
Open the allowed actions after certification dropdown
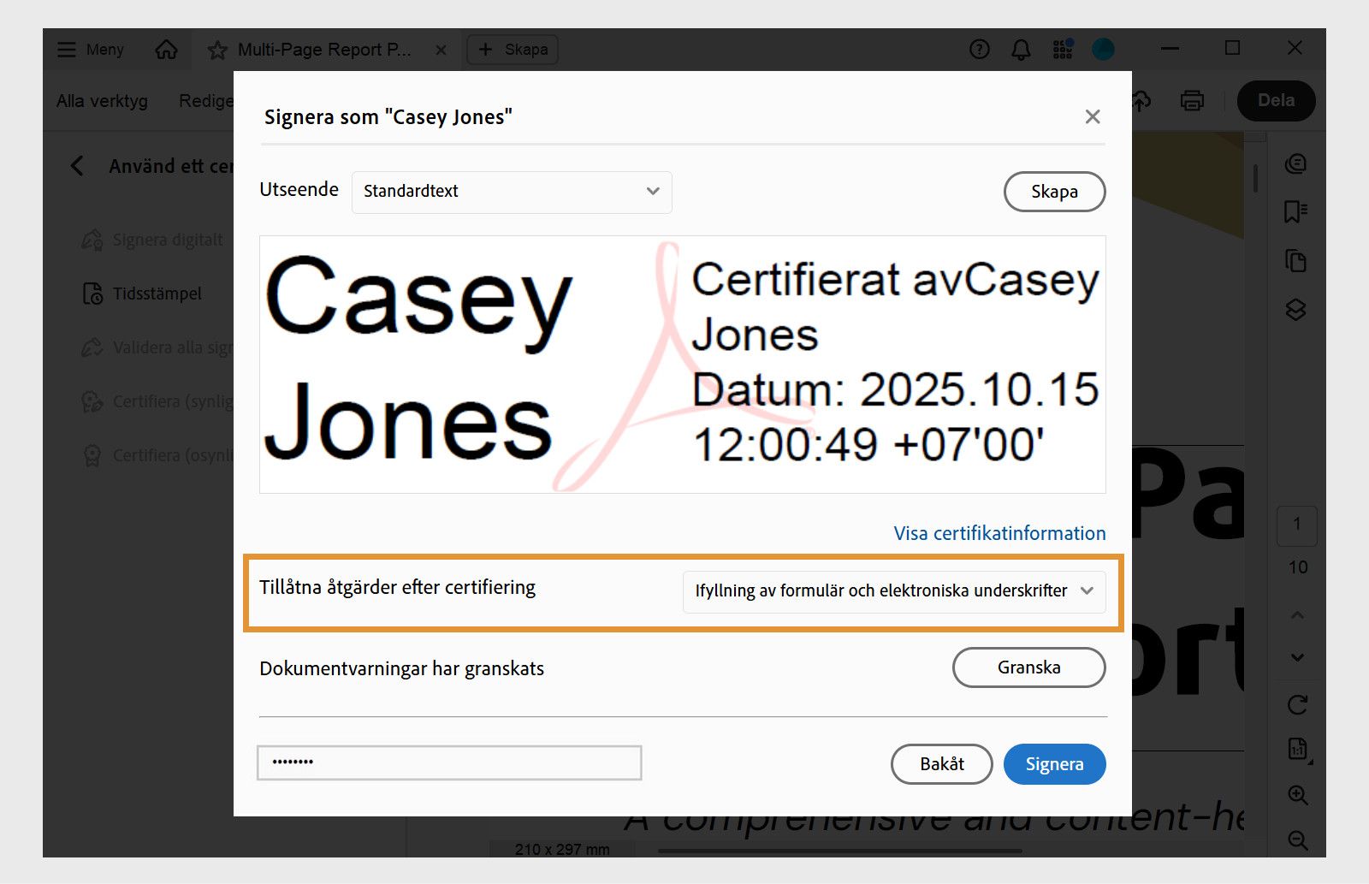point(895,590)
